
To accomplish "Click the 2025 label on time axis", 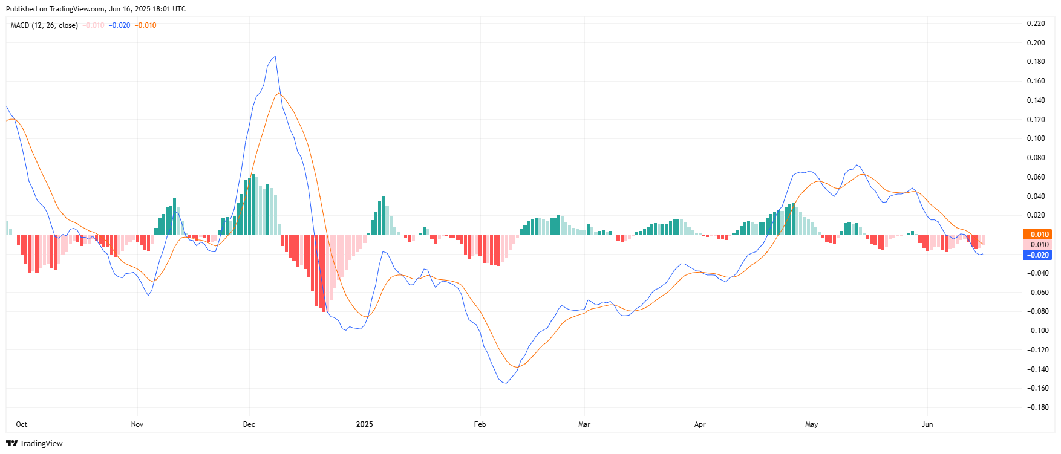I will pyautogui.click(x=365, y=424).
